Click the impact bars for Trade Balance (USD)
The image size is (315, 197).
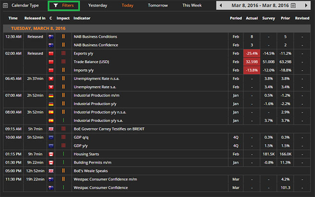(63, 62)
